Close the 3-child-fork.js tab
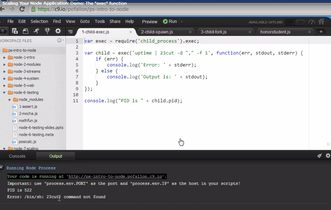 tap(250, 32)
